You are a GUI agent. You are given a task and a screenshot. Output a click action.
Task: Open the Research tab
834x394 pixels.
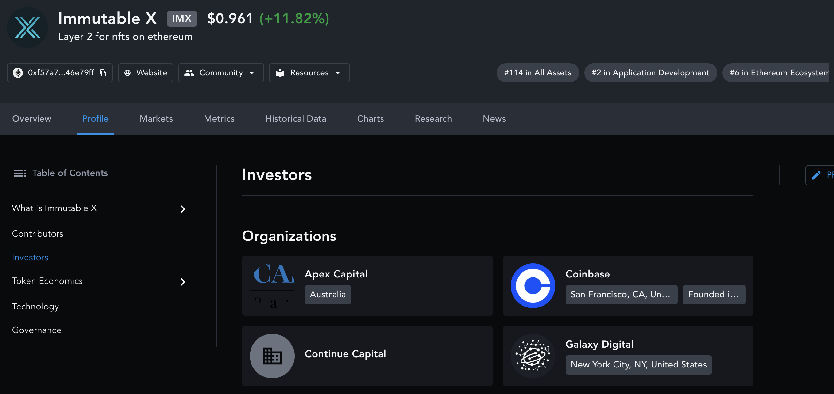click(x=433, y=118)
